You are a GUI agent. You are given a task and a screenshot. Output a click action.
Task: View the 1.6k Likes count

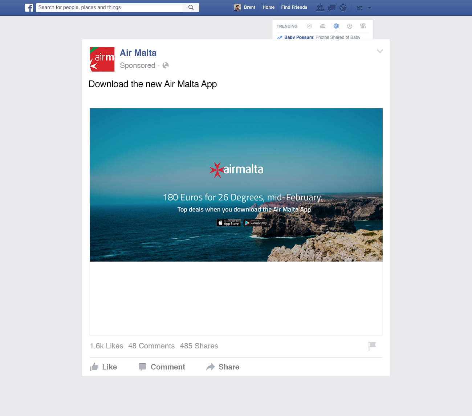coord(107,346)
